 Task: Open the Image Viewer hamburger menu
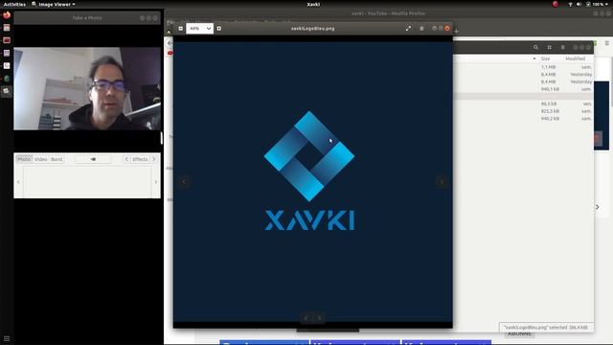421,28
